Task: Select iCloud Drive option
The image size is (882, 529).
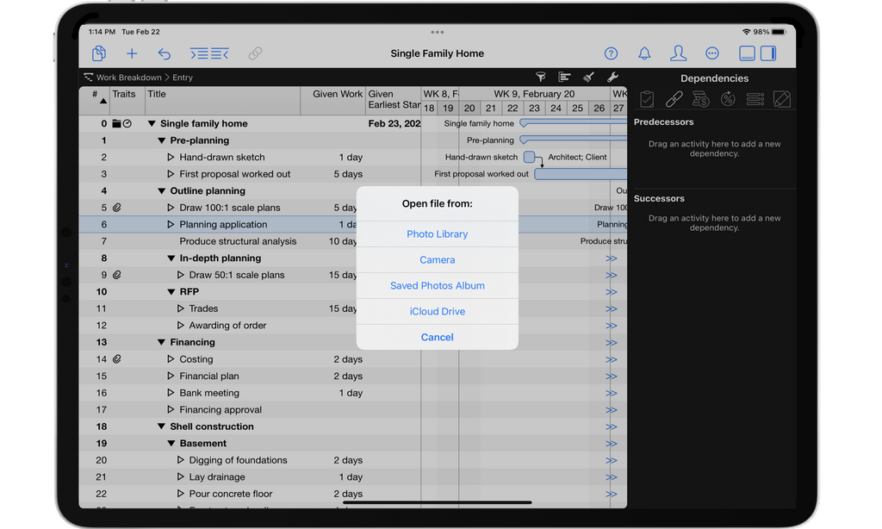Action: pyautogui.click(x=437, y=311)
